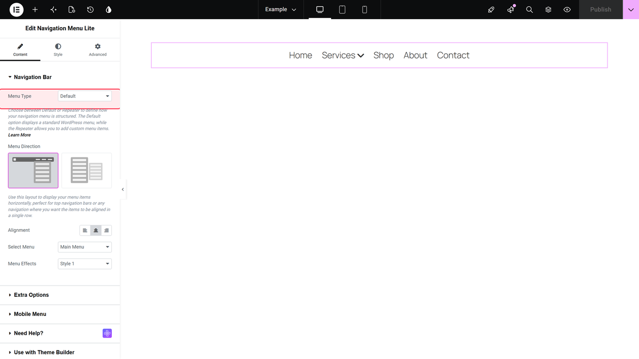Viewport: 639px width, 359px height.
Task: Select the horizontal menu direction layout
Action: pyautogui.click(x=33, y=171)
